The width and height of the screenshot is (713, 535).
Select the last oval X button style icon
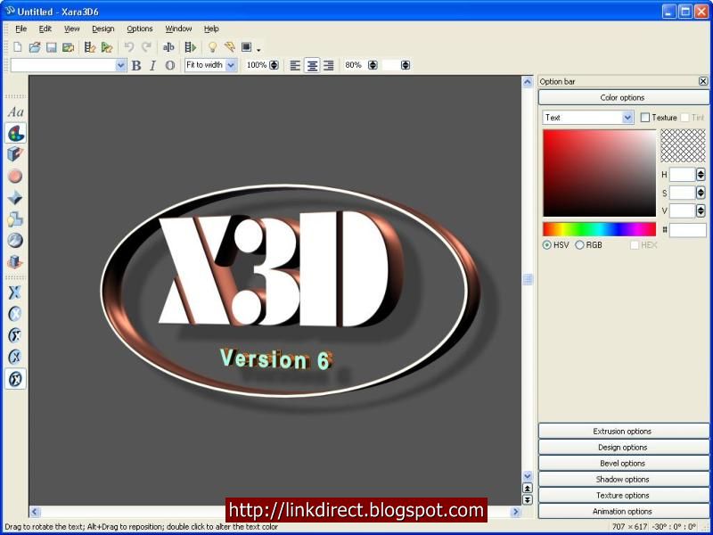click(x=15, y=378)
